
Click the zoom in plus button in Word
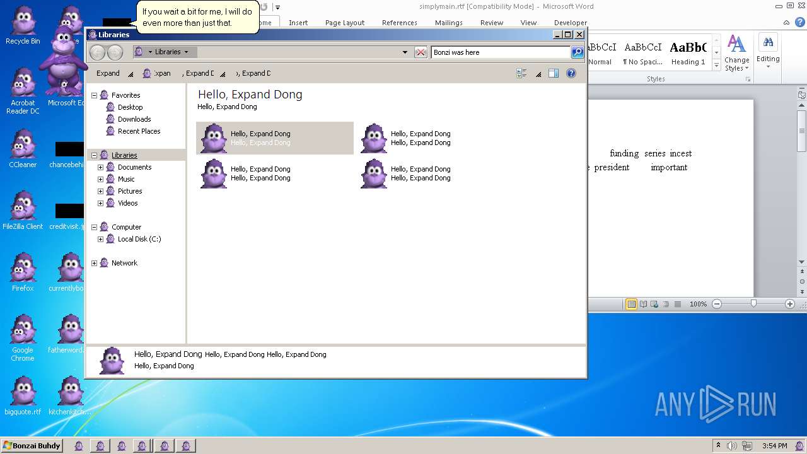click(x=789, y=304)
